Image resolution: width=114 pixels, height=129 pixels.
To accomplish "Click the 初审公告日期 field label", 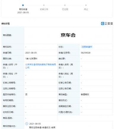I will click(65, 83).
